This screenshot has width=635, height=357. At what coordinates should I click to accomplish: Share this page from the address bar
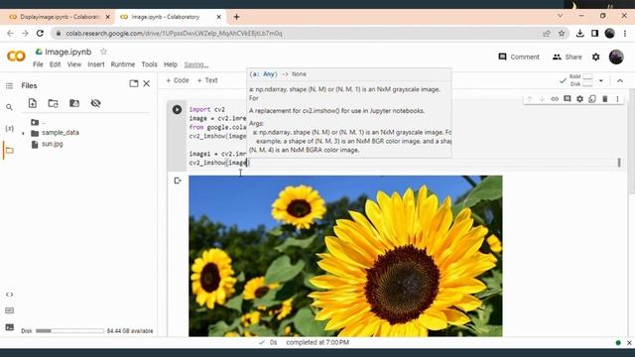coord(547,34)
